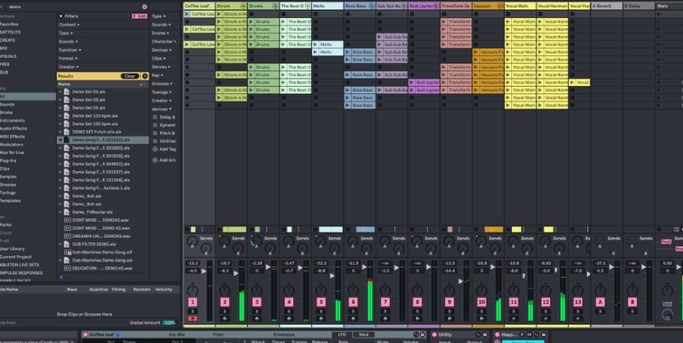Image resolution: width=683 pixels, height=343 pixels.
Task: Clear the browser search field with X icon
Action: click(x=144, y=7)
